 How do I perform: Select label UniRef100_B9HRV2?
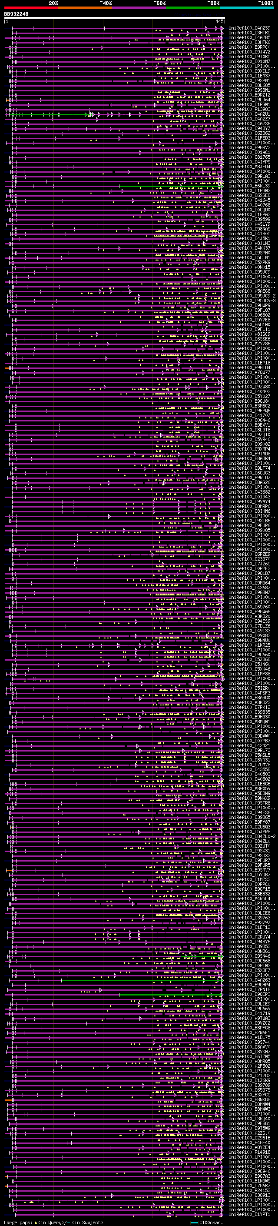click(249, 147)
